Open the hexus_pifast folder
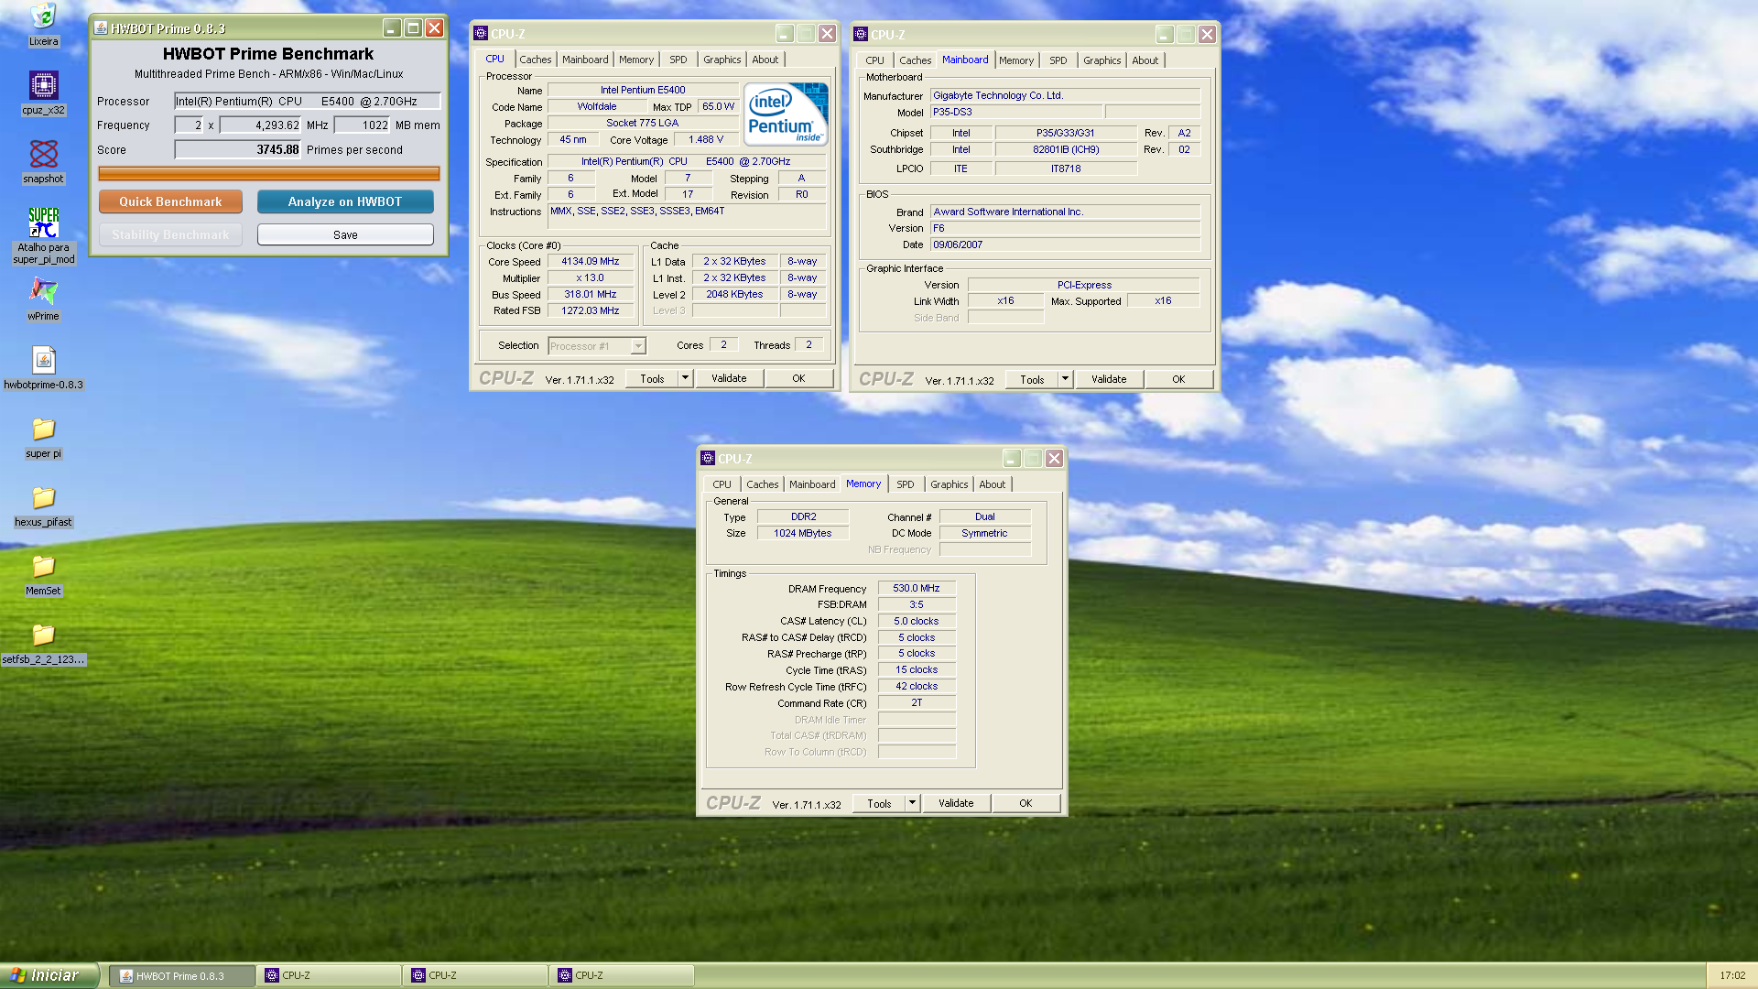The height and width of the screenshot is (989, 1758). tap(43, 498)
